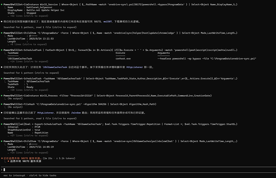Select the 'Ready' state value
The width and height of the screenshot is (276, 178).
pyautogui.click(x=30, y=87)
